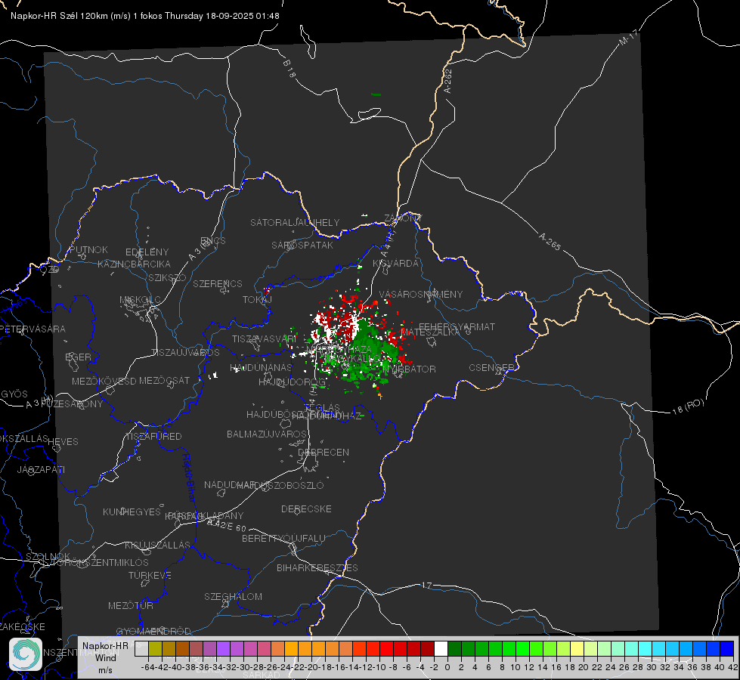Click the JÁSZAPÁTI city label
740x680 pixels.
pos(41,469)
